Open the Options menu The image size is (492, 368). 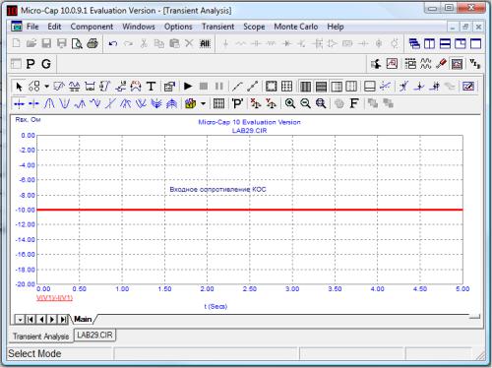coord(178,27)
